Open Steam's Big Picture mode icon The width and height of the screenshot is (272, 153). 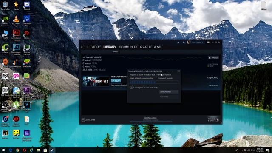[208, 42]
